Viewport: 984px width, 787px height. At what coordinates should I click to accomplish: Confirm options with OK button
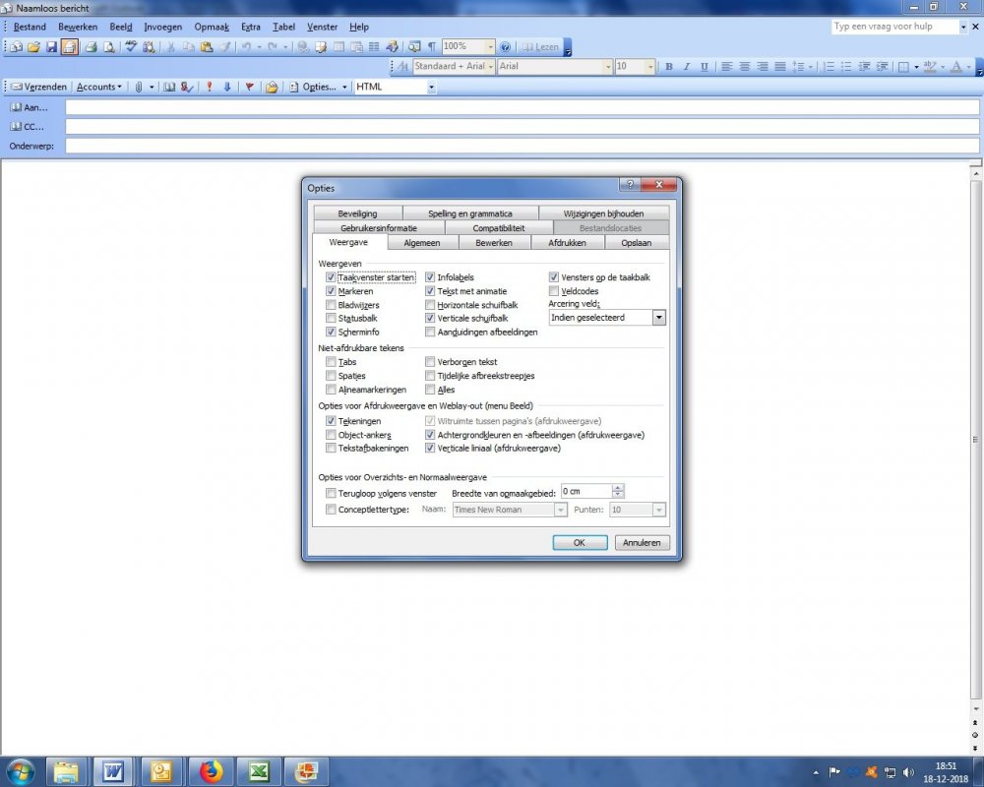(580, 543)
